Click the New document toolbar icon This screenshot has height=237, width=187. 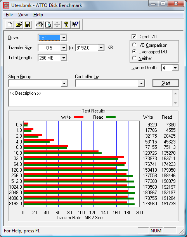(10, 24)
